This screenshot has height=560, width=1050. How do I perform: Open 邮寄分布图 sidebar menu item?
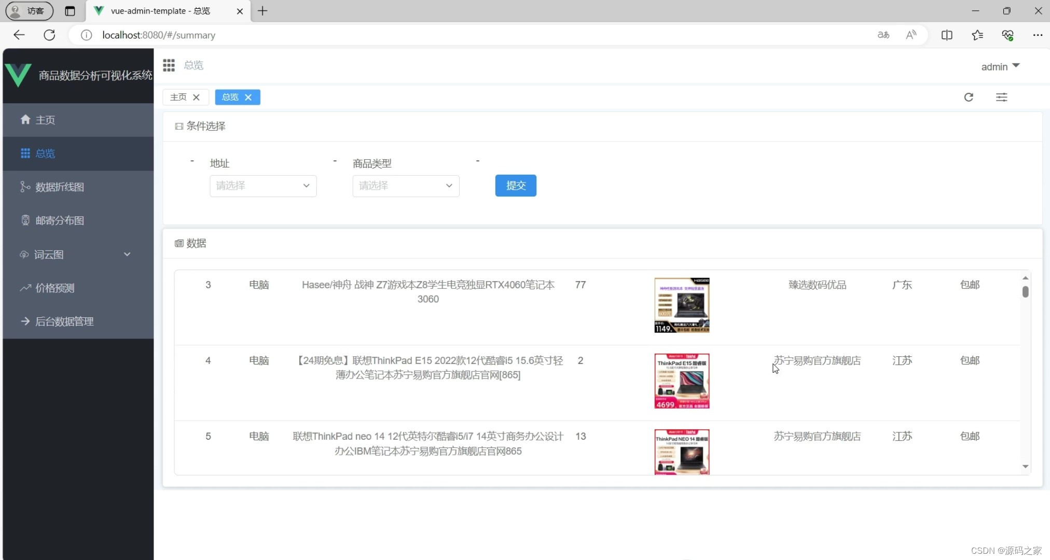(x=59, y=220)
